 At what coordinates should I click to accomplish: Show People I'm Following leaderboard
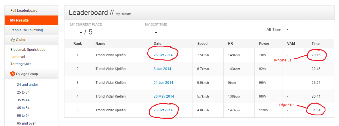pyautogui.click(x=31, y=30)
